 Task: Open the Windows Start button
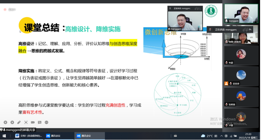[x=4, y=136]
